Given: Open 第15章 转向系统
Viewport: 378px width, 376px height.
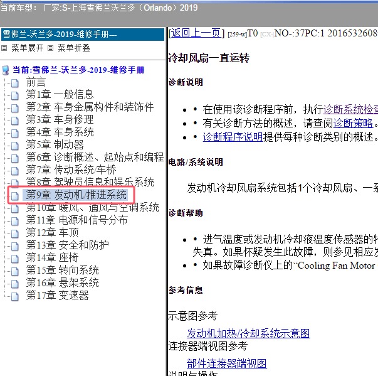Looking at the screenshot, I should pyautogui.click(x=63, y=270).
